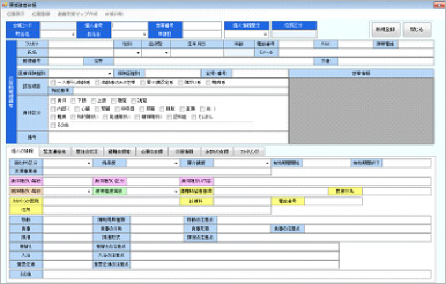This screenshot has height=284, width=446.
Task: Switch to the 個人の特性 tab
Action: pos(22,151)
